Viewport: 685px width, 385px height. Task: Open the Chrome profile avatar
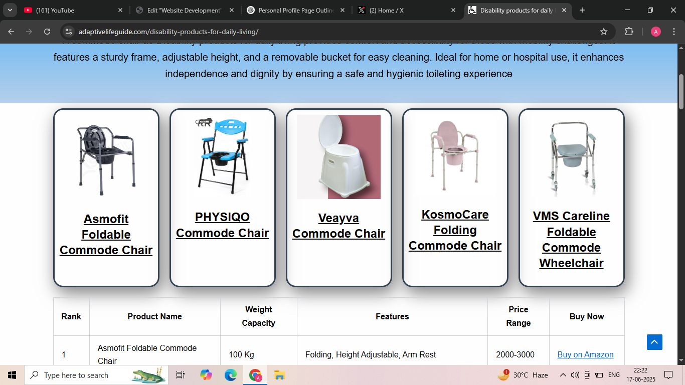coord(656,32)
